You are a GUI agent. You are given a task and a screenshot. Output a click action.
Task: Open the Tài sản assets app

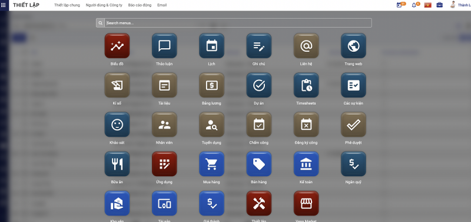pyautogui.click(x=164, y=203)
